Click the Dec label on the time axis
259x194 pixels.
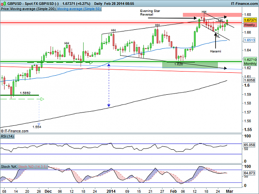[48, 192]
